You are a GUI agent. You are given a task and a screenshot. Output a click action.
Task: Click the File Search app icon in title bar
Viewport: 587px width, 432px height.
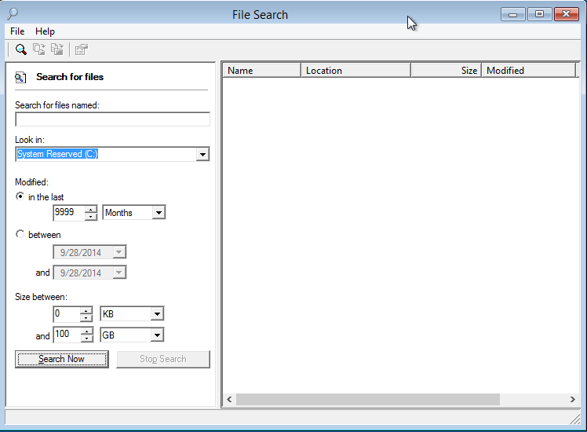[12, 13]
